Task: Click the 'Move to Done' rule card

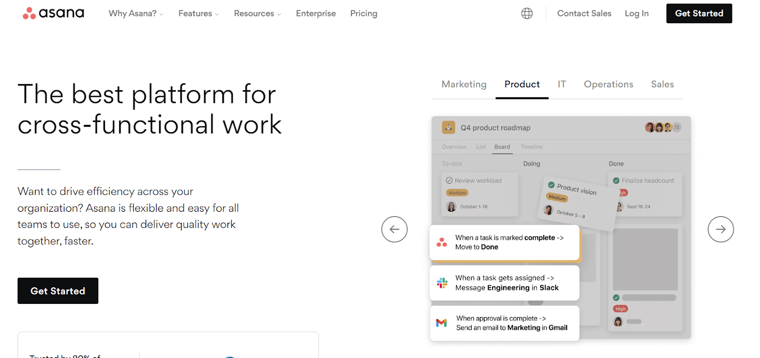Action: click(x=504, y=242)
